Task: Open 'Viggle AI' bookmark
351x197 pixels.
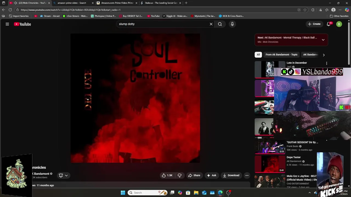Action: pyautogui.click(x=175, y=16)
